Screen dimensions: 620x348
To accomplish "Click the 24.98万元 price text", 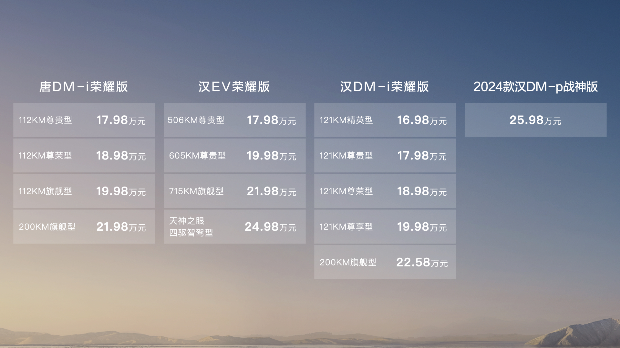I will [270, 227].
